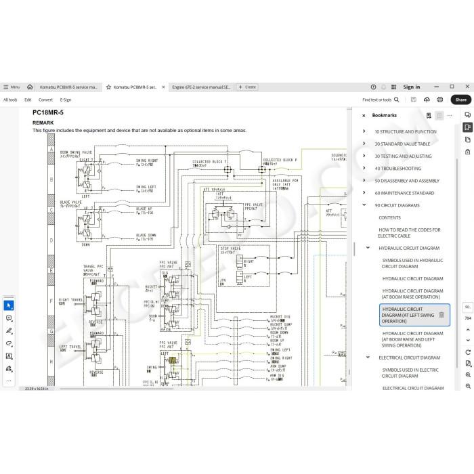Image resolution: width=474 pixels, height=474 pixels.
Task: Go to next page with down arrow
Action: pos(468,340)
